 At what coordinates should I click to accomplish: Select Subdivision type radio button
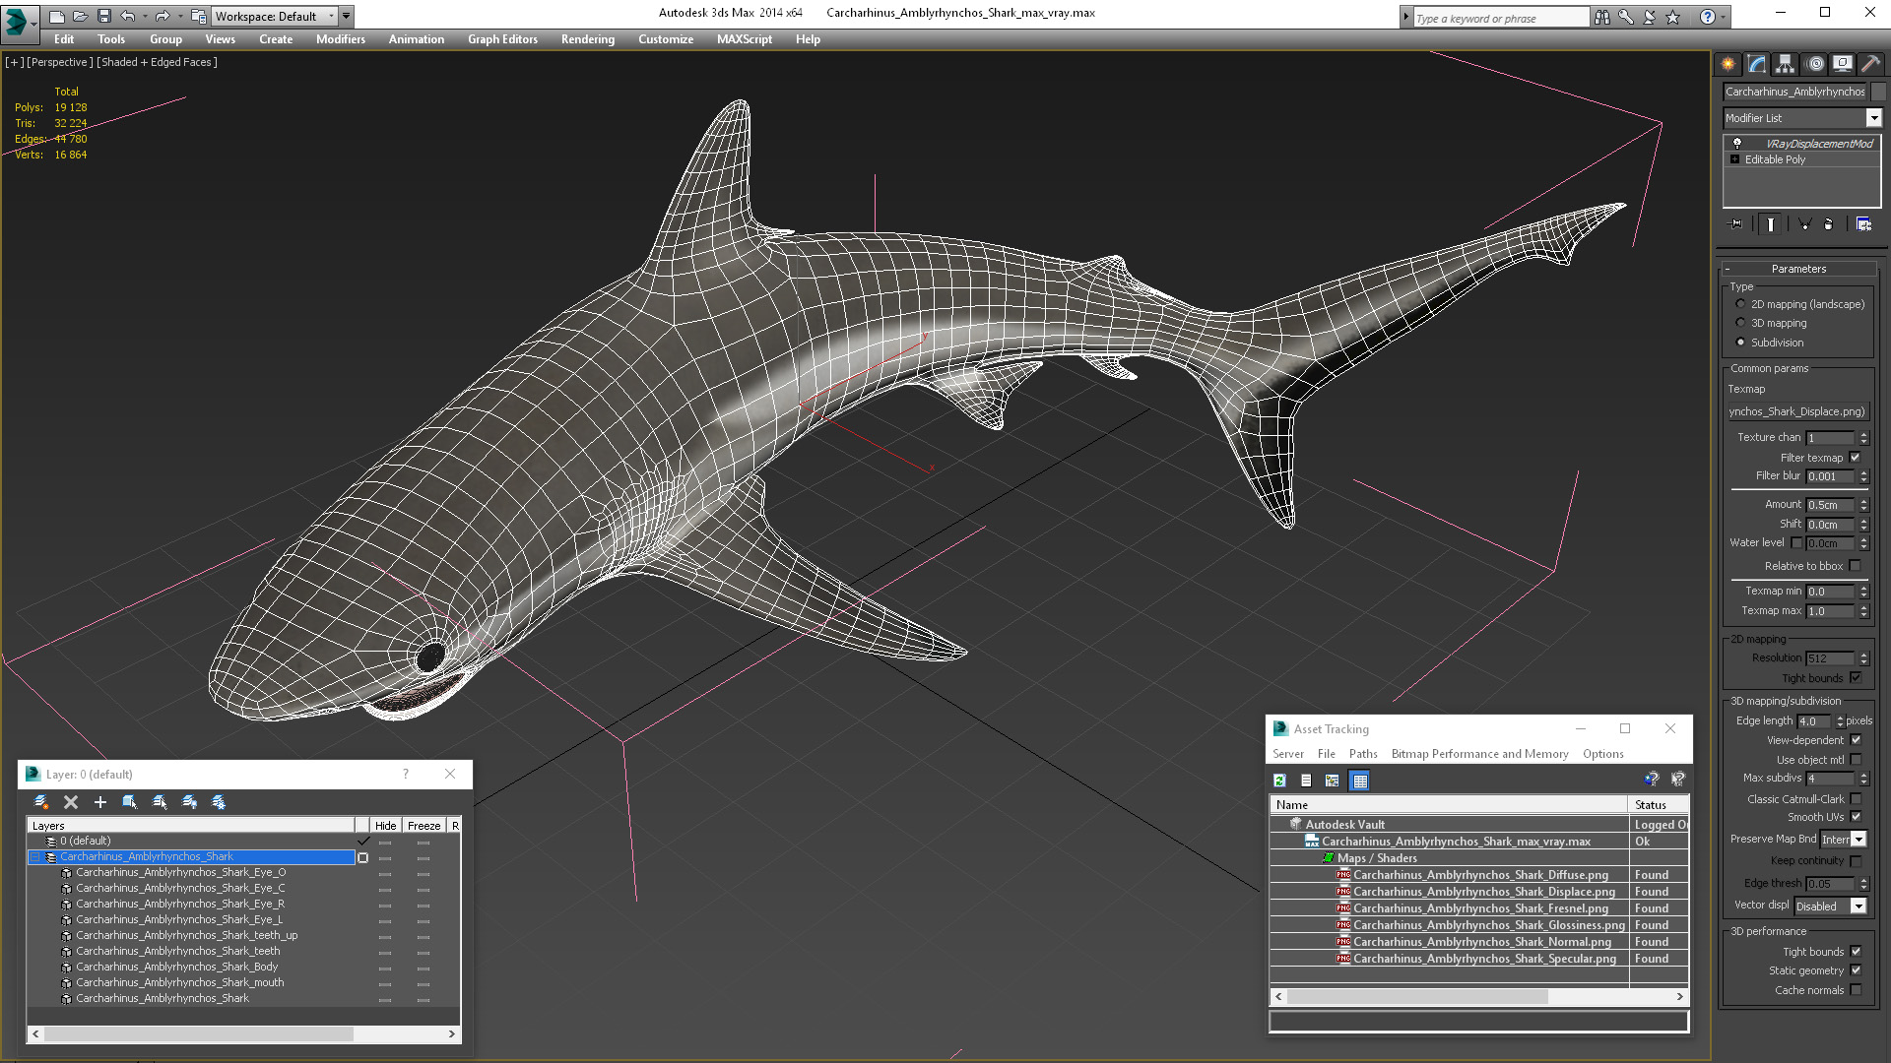click(x=1740, y=343)
